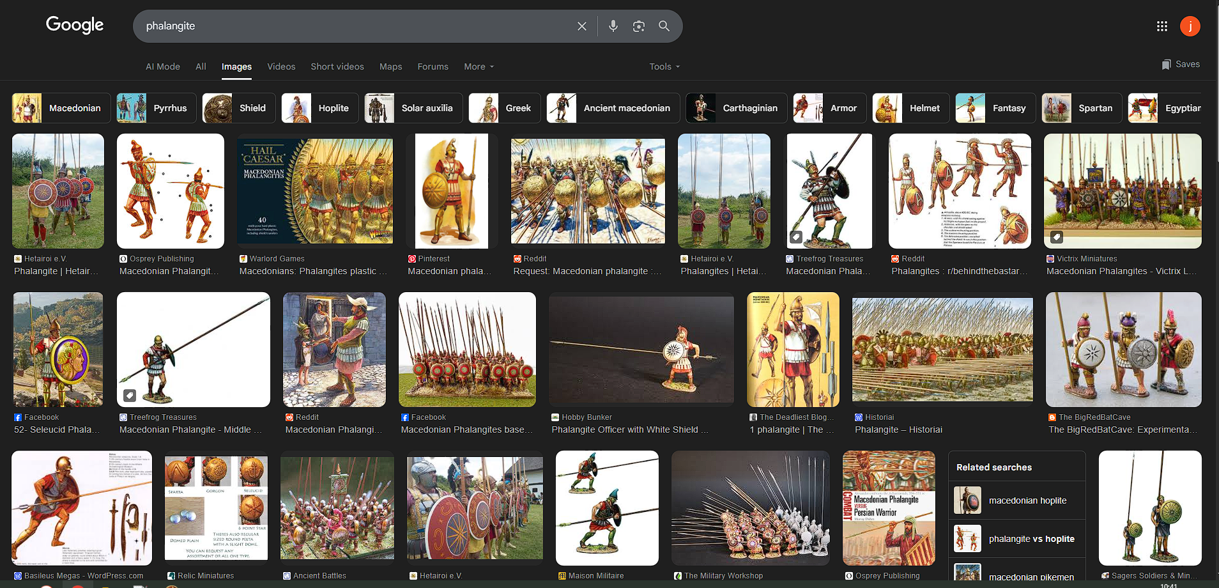Open the 52- Seleucid Phala Facebook image
The width and height of the screenshot is (1219, 588).
point(58,350)
